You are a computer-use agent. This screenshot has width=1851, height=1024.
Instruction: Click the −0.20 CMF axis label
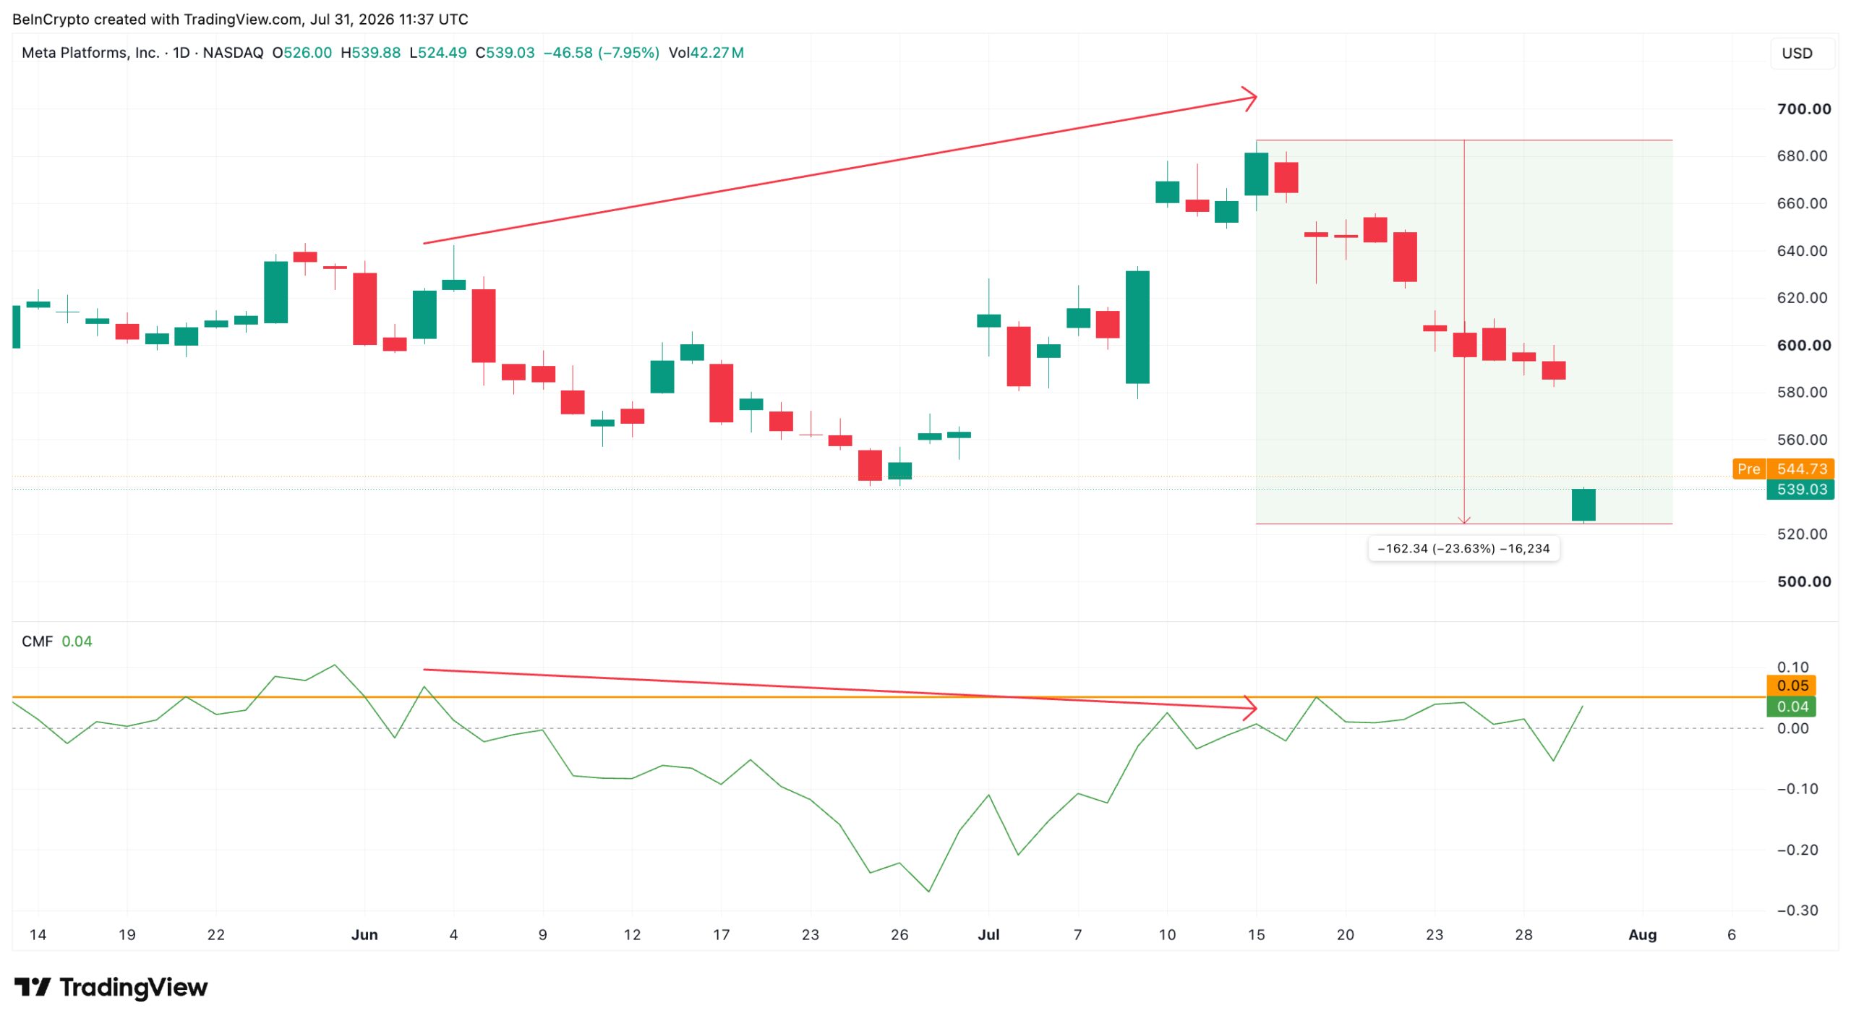1797,850
